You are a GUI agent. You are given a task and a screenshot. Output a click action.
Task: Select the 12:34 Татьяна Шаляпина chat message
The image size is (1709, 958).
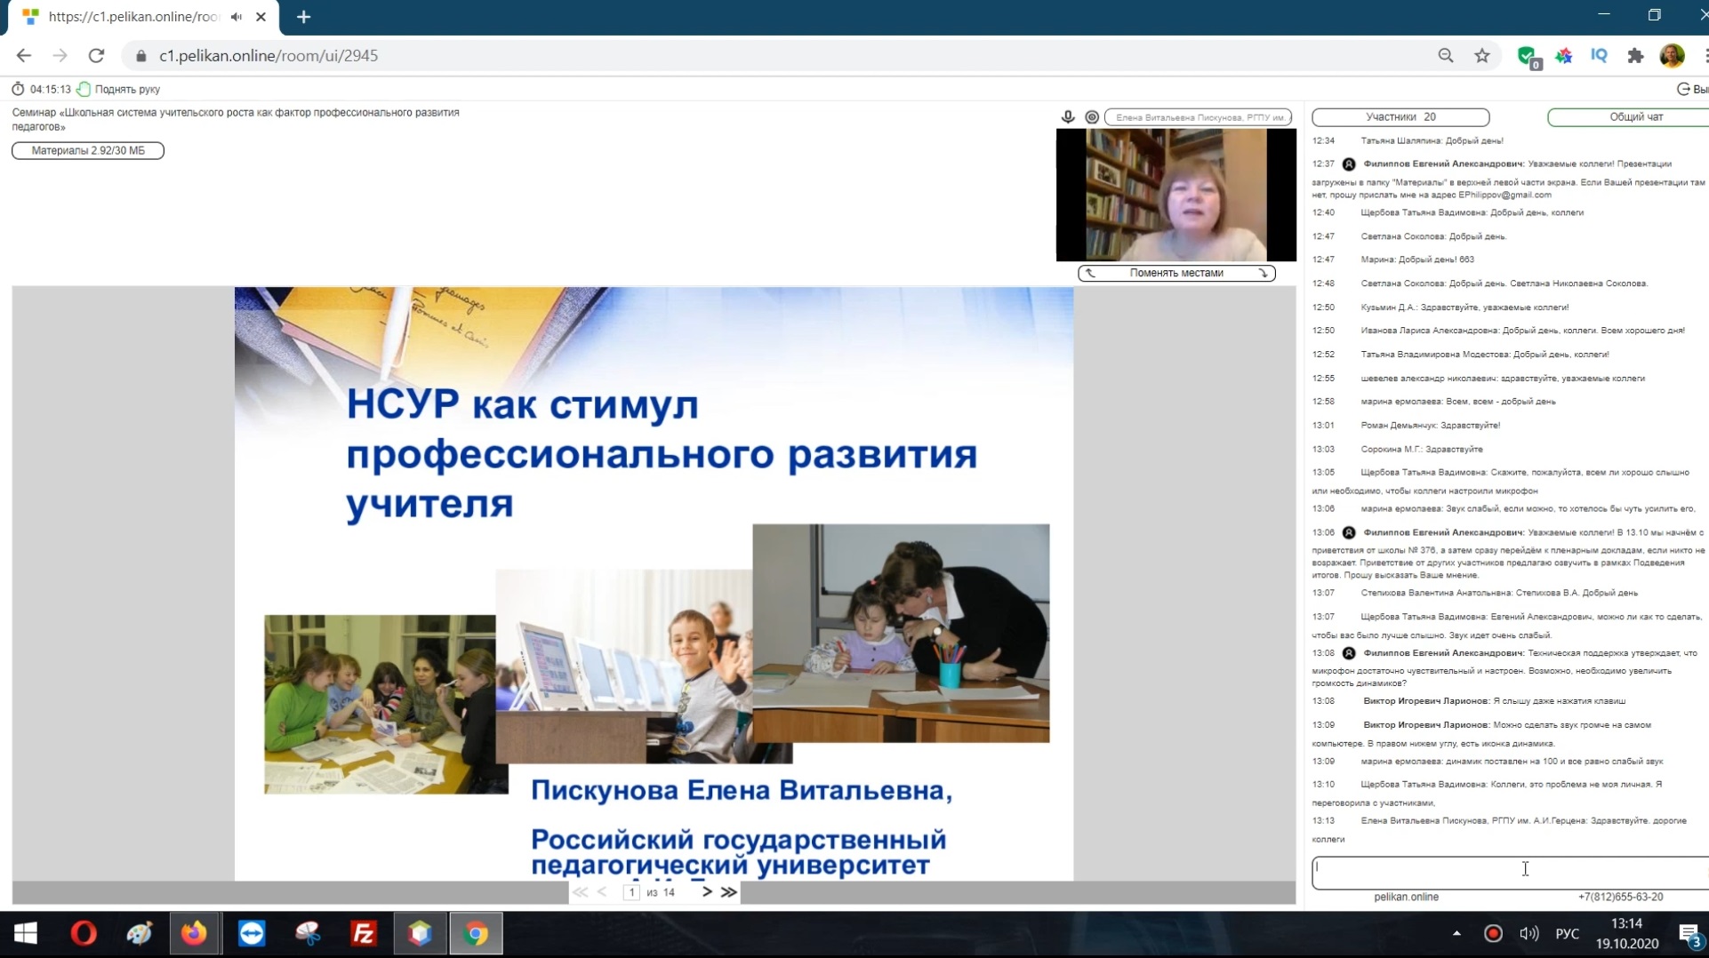[1408, 140]
